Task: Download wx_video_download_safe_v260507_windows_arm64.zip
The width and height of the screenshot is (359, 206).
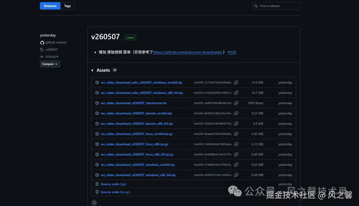Action: (x=141, y=83)
